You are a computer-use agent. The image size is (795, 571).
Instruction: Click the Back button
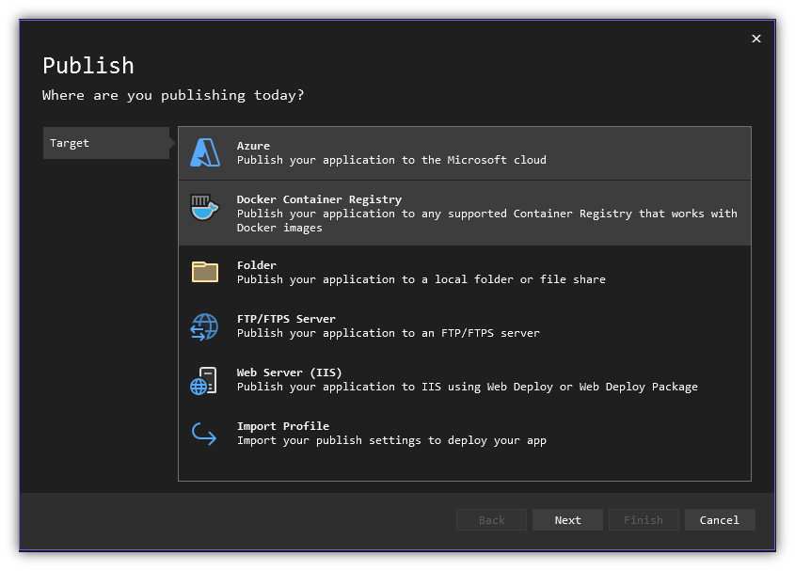click(491, 520)
